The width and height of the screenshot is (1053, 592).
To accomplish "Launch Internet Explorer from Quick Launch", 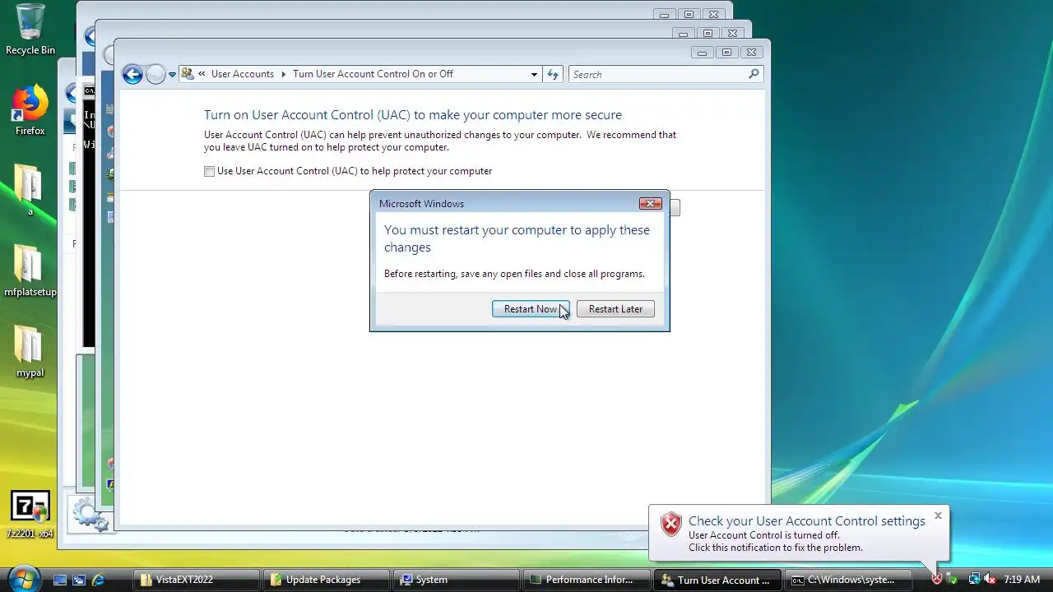I will [x=99, y=580].
